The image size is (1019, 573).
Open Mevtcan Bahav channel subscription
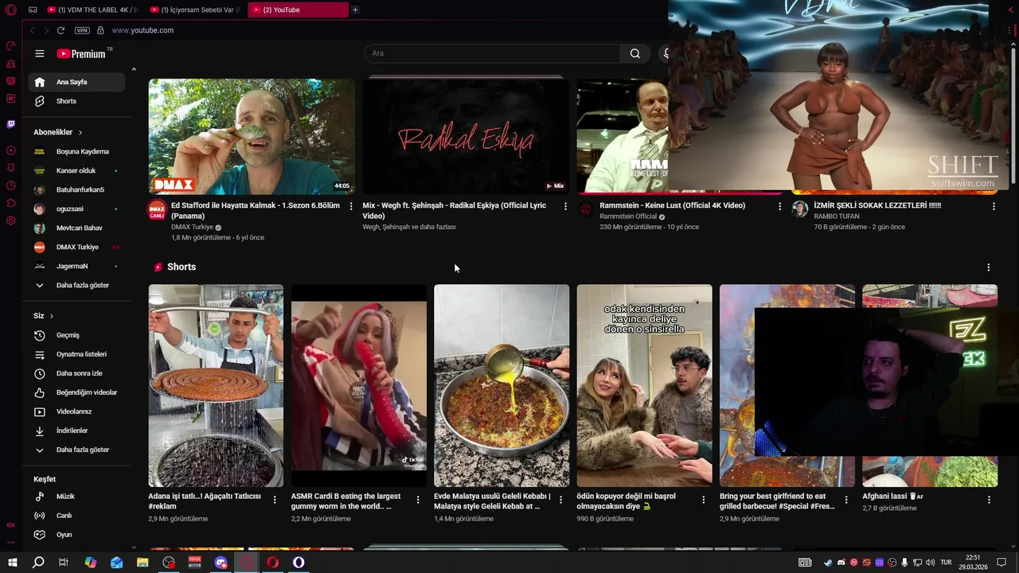click(x=76, y=228)
